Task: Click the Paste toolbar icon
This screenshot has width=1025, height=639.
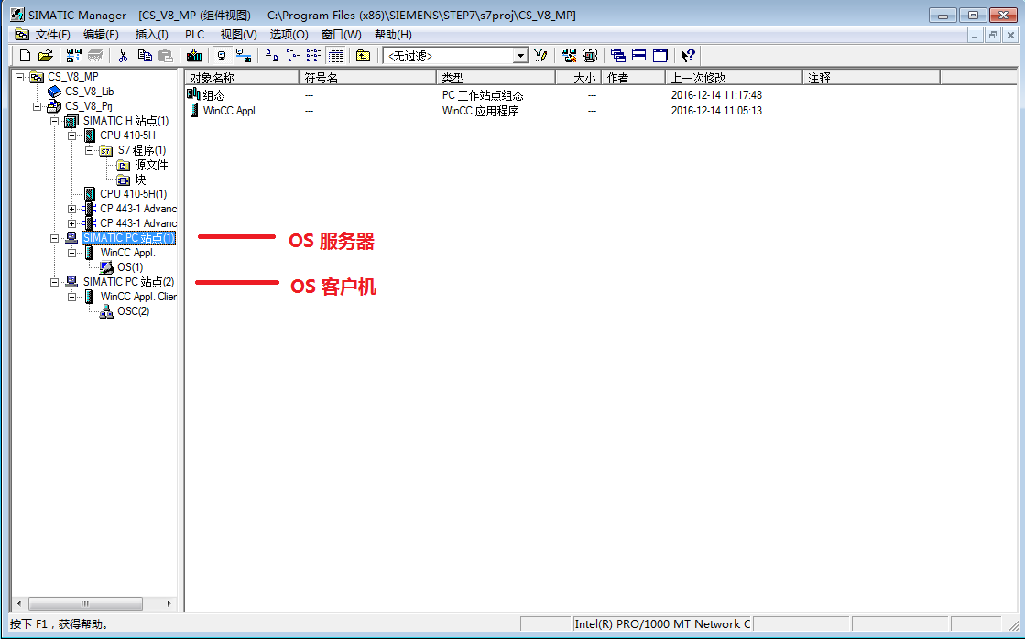Action: 166,56
